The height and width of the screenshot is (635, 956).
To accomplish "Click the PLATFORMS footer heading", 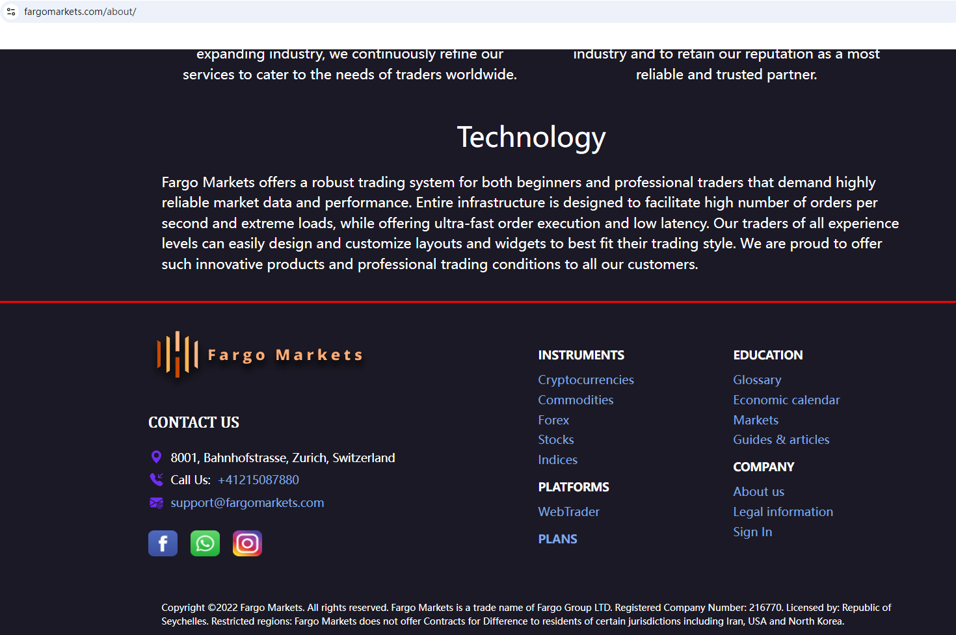I will pos(574,487).
